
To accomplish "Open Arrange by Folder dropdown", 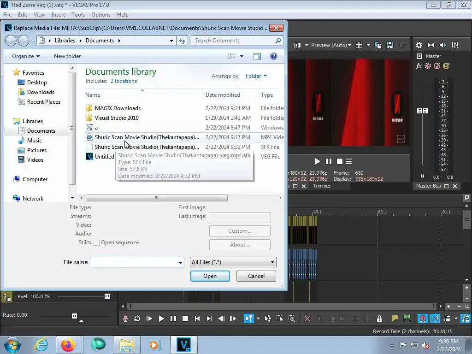I will 256,76.
